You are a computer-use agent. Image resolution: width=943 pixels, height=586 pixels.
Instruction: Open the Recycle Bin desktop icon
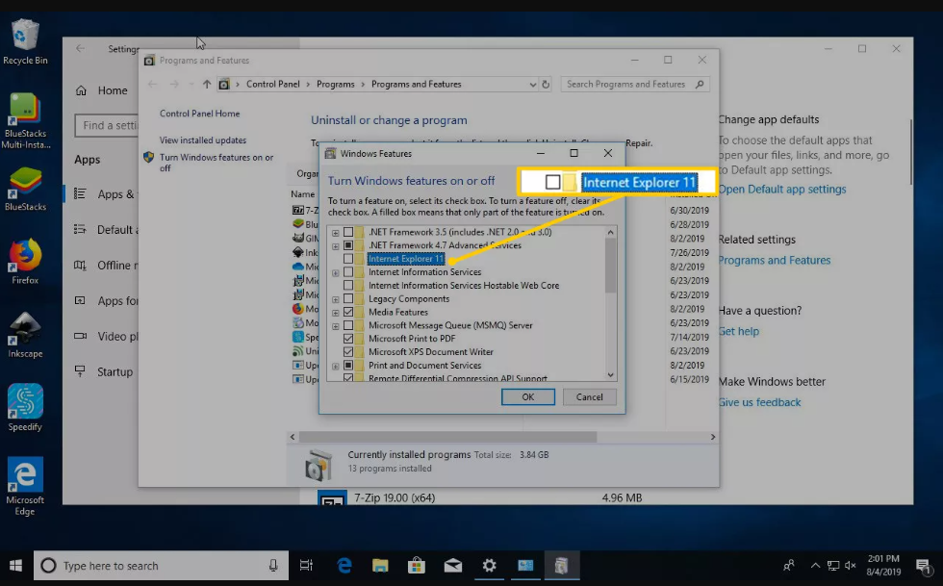pyautogui.click(x=25, y=41)
